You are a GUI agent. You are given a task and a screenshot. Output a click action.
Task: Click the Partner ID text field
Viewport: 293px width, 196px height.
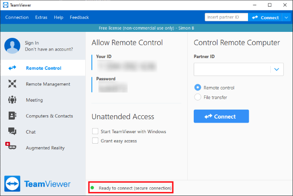(x=232, y=69)
